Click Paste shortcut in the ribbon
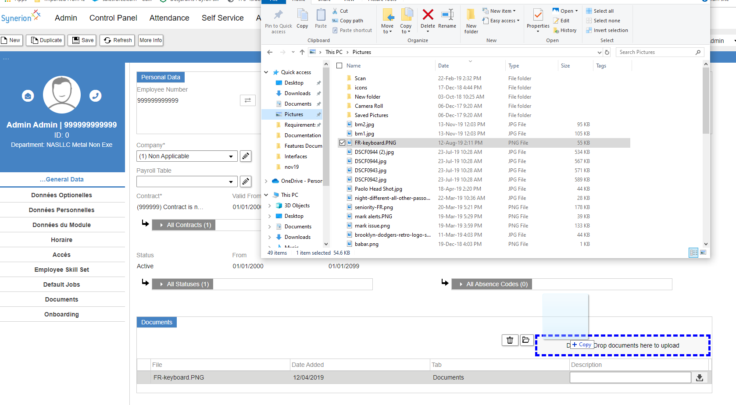The width and height of the screenshot is (736, 405). [x=352, y=30]
